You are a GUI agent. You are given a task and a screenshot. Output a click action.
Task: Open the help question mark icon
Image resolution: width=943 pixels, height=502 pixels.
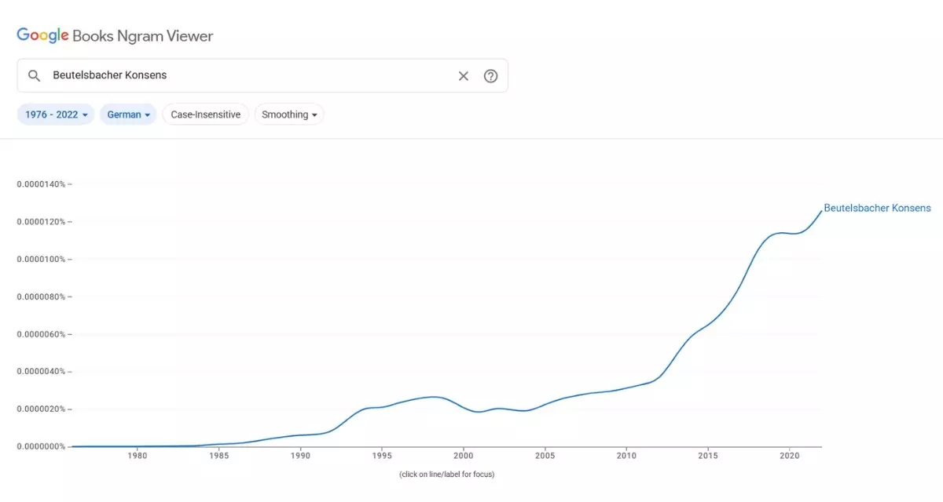click(x=490, y=75)
